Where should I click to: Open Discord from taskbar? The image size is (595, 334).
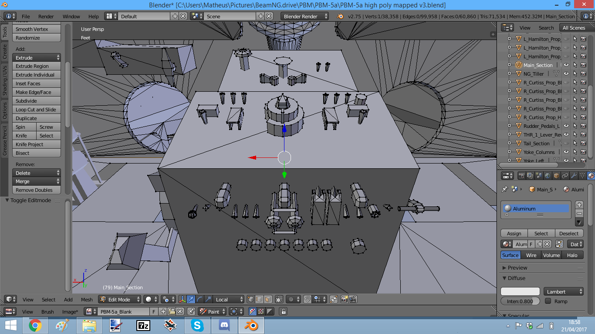pos(224,325)
